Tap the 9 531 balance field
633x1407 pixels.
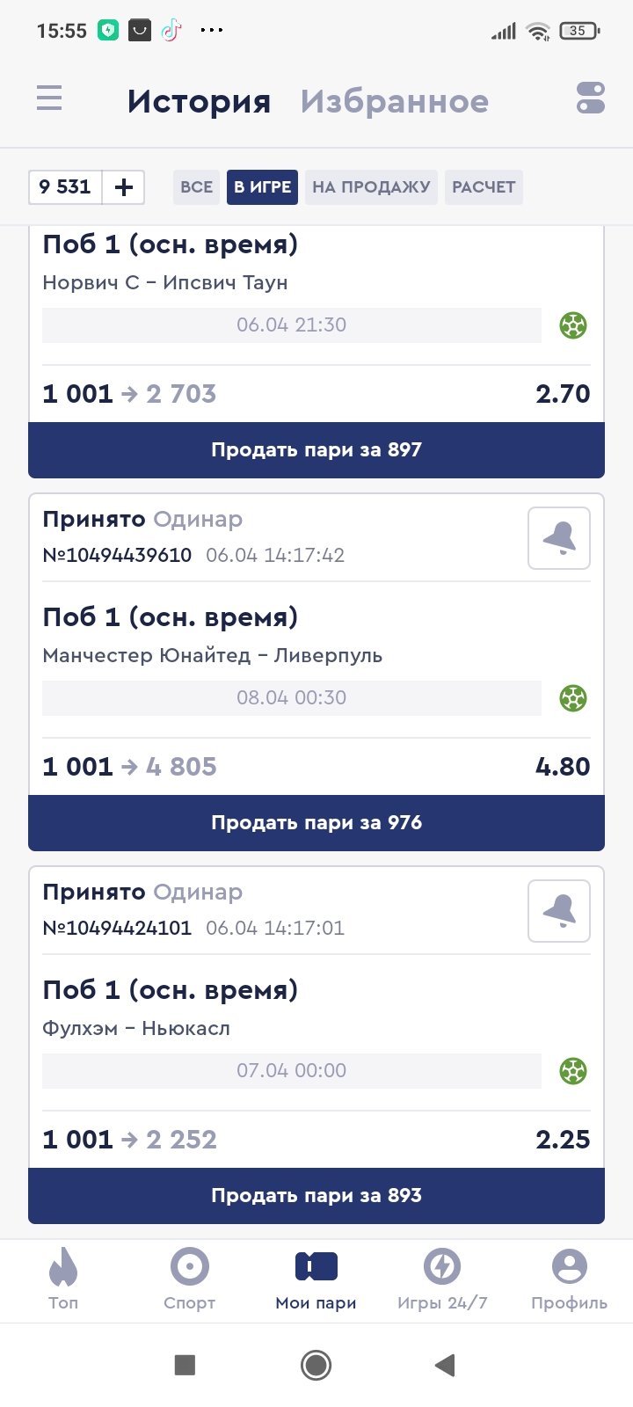point(65,187)
